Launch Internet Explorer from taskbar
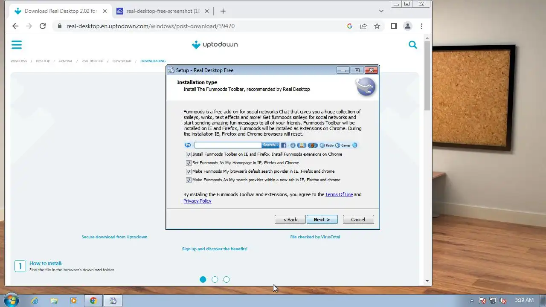 point(35,301)
